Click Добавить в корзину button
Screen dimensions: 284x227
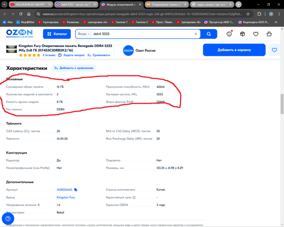(234, 50)
